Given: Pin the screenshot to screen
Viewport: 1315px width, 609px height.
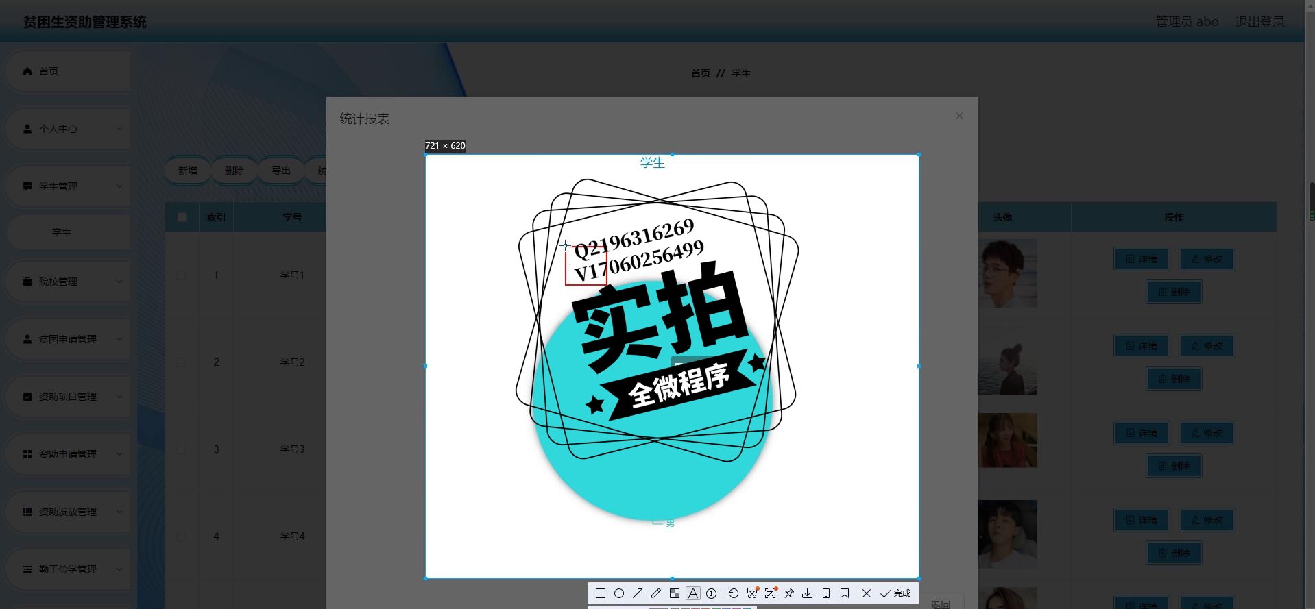Looking at the screenshot, I should pos(789,593).
